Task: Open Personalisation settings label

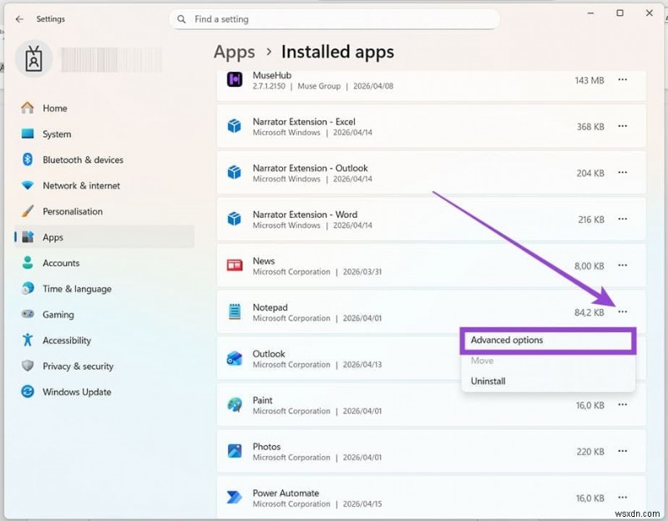Action: (x=73, y=211)
